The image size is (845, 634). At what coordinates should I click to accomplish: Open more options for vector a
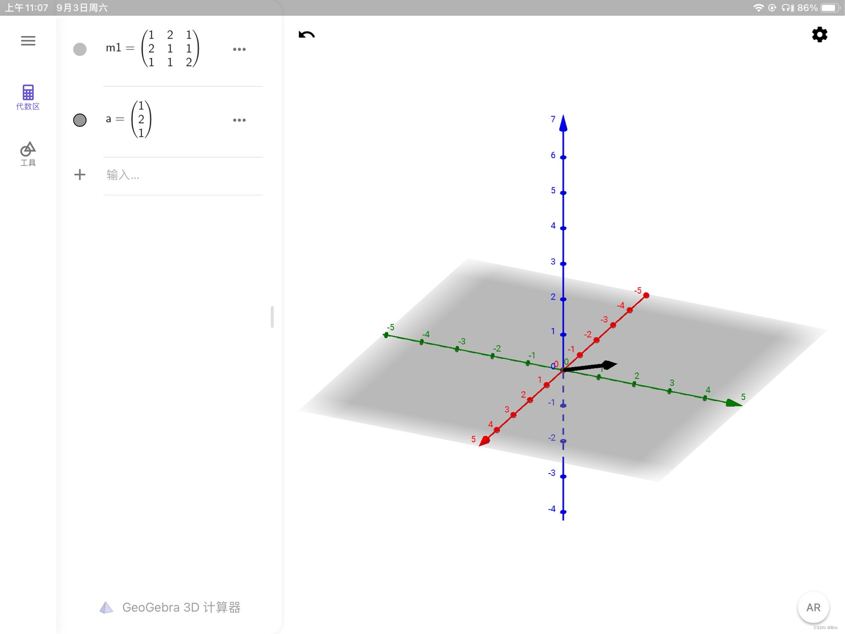239,120
